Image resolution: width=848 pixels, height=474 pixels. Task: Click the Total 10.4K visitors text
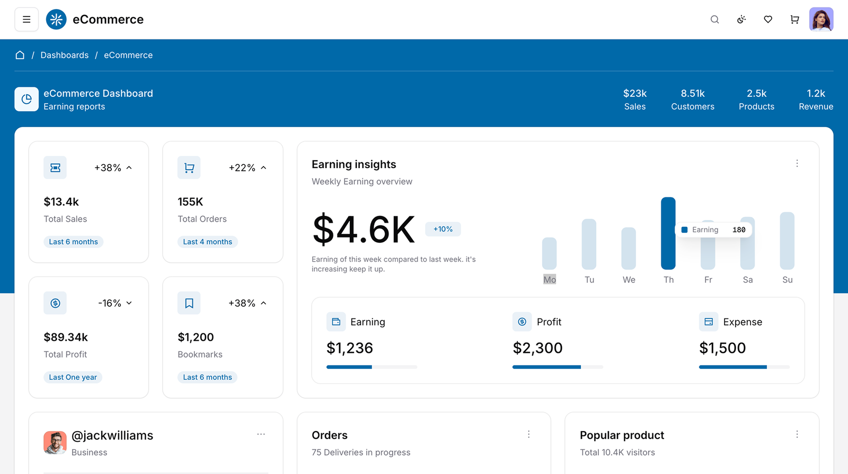[x=617, y=452]
